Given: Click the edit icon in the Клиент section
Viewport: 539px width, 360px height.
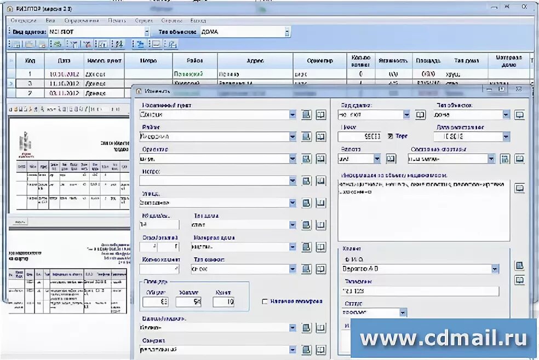Looking at the screenshot, I should click(519, 266).
